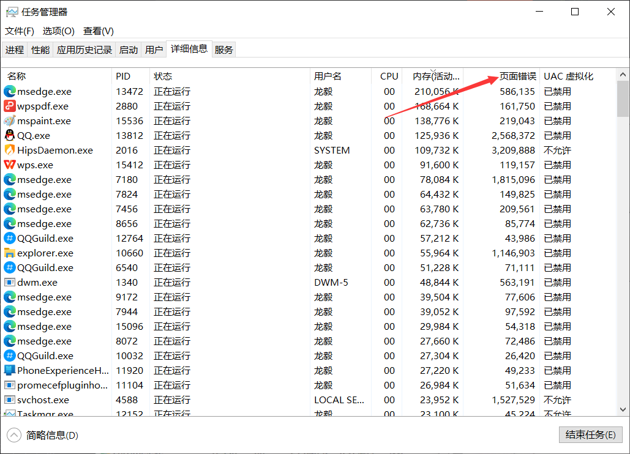The width and height of the screenshot is (630, 454).
Task: Sort by the 页面错误 column header
Action: pyautogui.click(x=502, y=76)
